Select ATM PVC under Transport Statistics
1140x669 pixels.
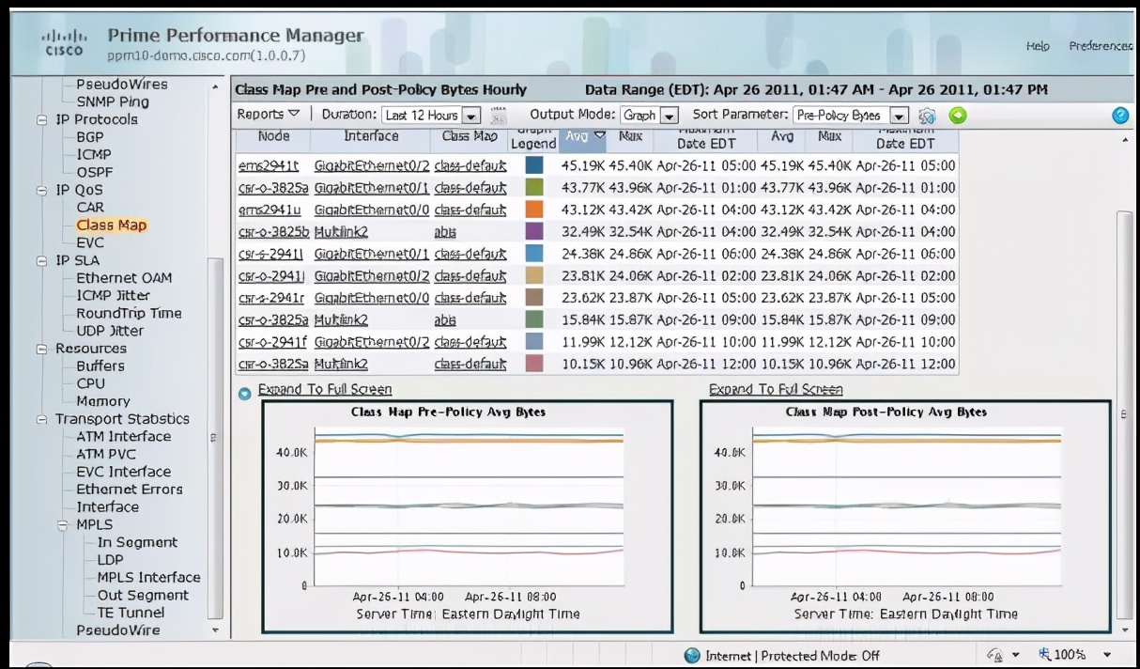pyautogui.click(x=106, y=455)
